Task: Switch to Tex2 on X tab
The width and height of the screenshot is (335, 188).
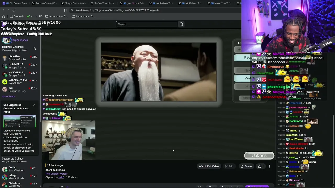Action: pyautogui.click(x=102, y=3)
